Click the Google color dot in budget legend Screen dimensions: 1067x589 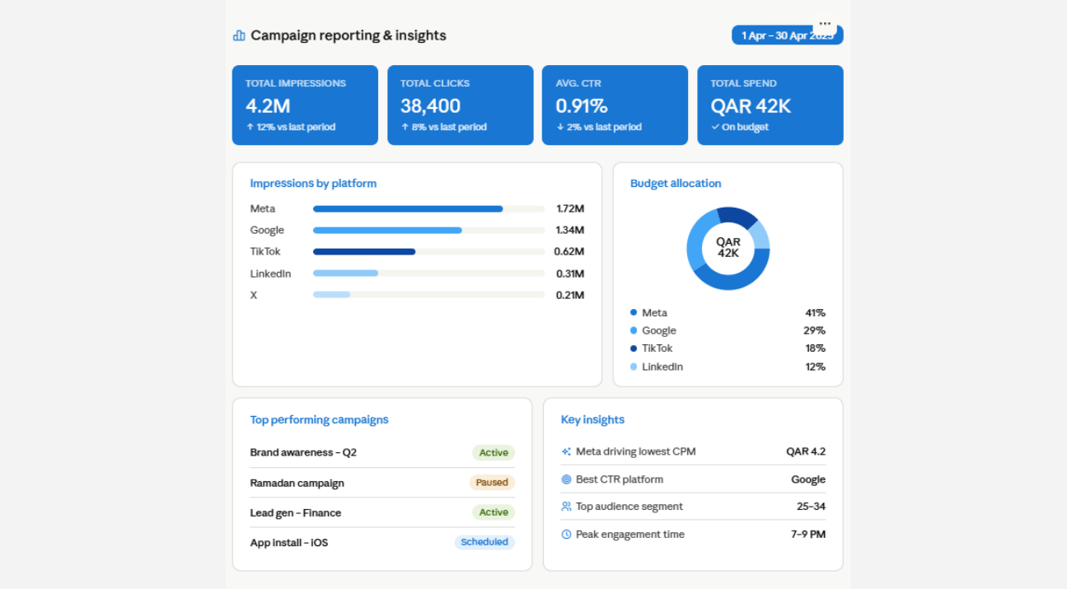634,330
